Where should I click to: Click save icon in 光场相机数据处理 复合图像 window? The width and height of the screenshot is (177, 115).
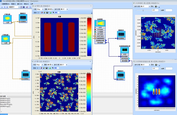tap(156, 65)
